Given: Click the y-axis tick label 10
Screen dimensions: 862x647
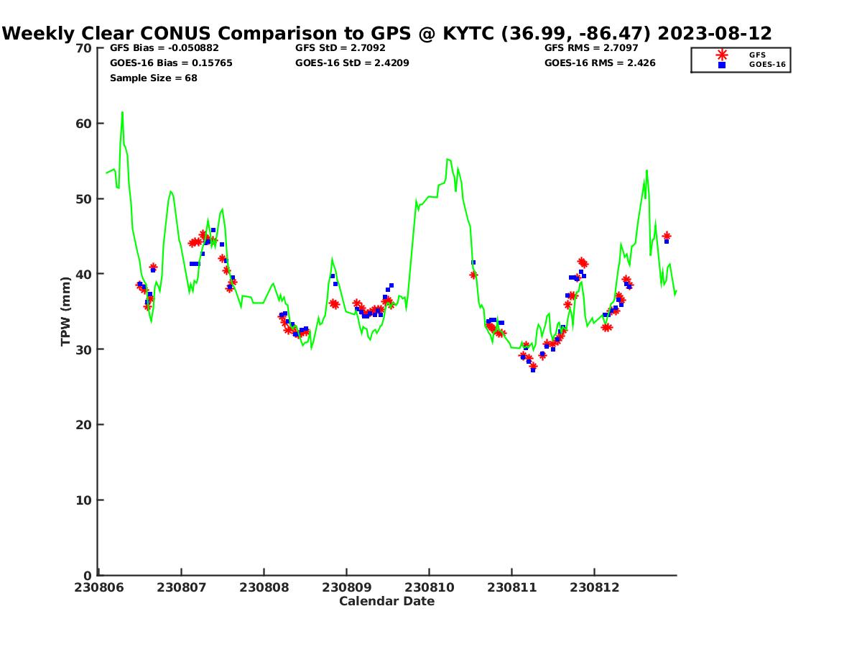Looking at the screenshot, I should 84,500.
